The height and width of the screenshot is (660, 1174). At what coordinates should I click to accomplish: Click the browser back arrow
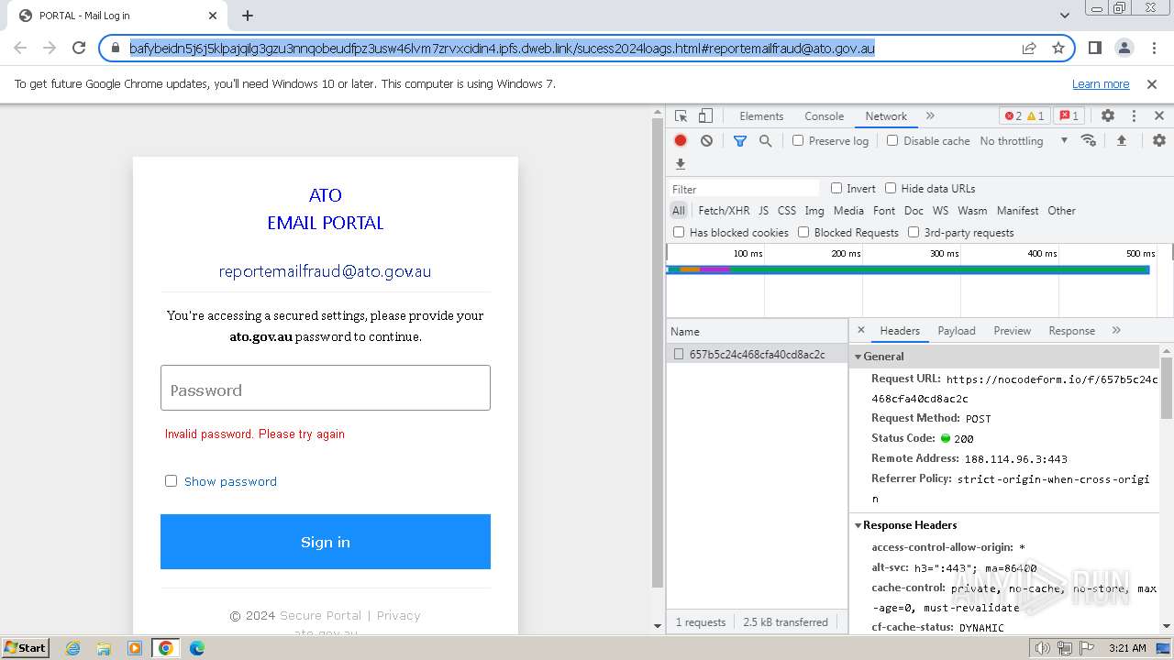20,49
